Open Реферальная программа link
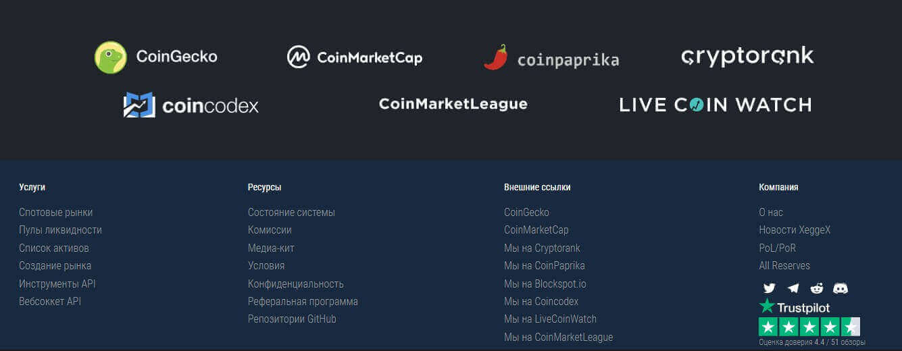This screenshot has height=351, width=902. 303,301
